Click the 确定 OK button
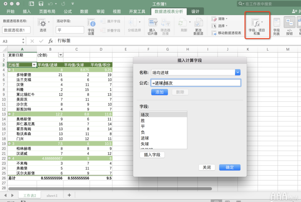Image resolution: width=301 pixels, height=202 pixels. coord(230,167)
